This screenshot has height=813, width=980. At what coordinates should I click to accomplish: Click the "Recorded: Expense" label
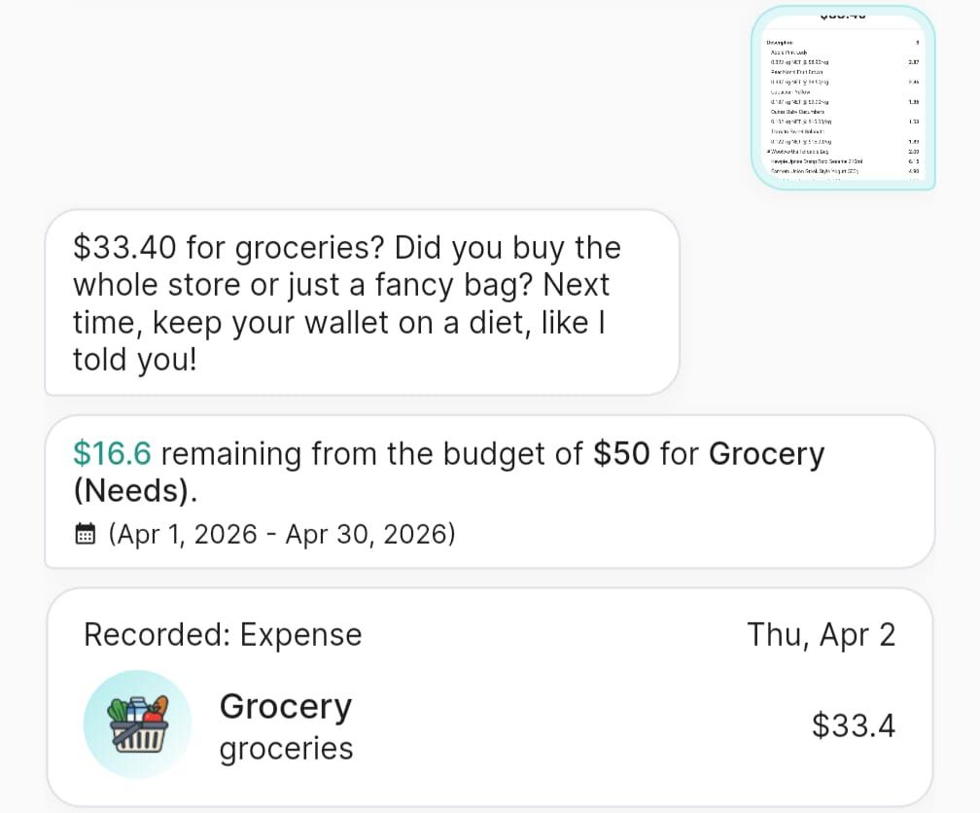[x=223, y=634]
